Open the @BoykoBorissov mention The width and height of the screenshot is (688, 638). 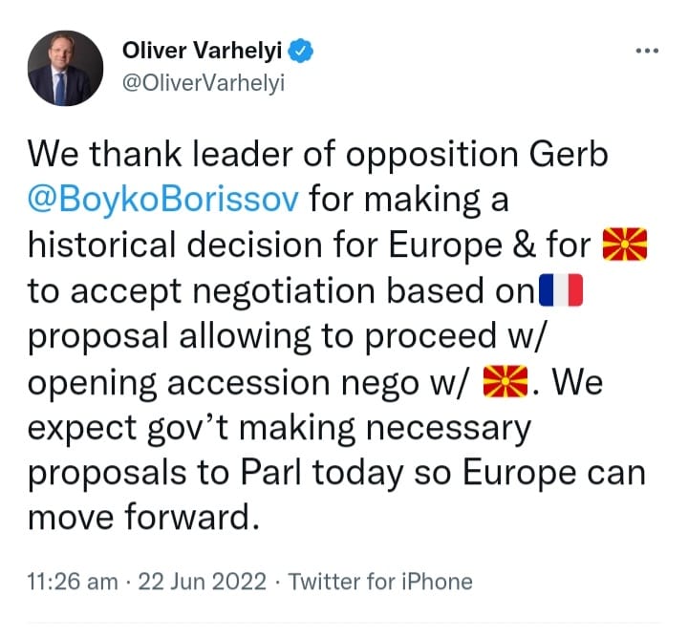162,201
